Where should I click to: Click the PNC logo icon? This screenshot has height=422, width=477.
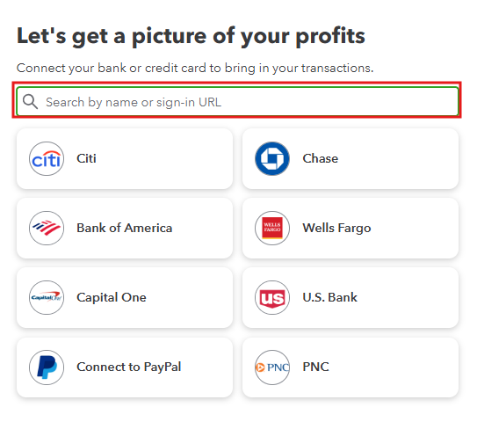click(272, 367)
